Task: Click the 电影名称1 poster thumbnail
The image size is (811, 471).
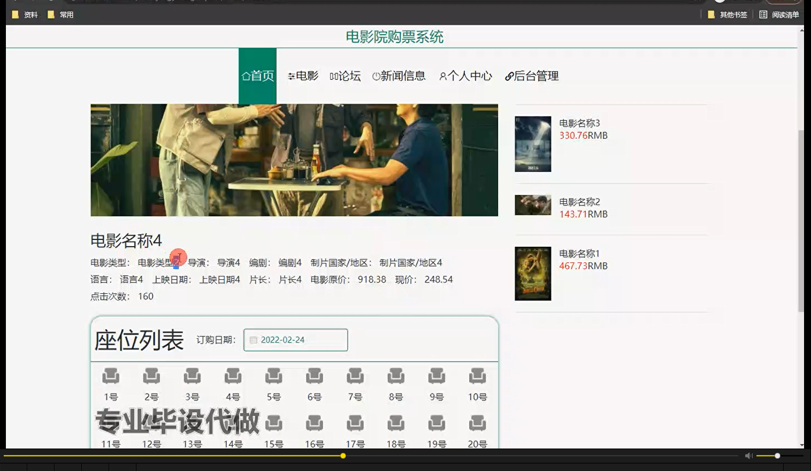Action: (533, 274)
